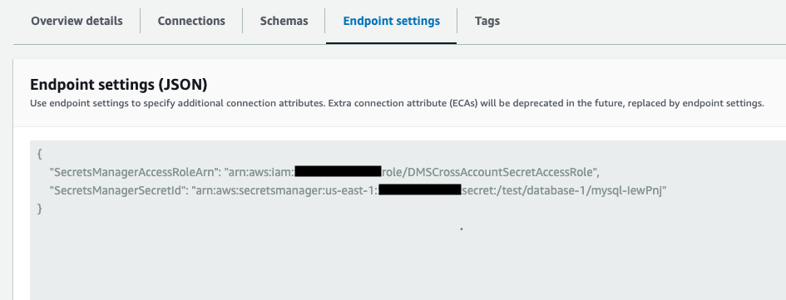Click the small dot in JSON area
Viewport: 786px width, 300px height.
point(461,229)
